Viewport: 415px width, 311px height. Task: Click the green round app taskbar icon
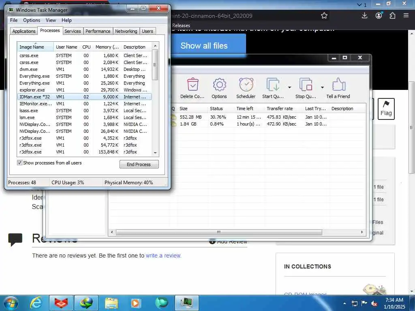[161, 303]
